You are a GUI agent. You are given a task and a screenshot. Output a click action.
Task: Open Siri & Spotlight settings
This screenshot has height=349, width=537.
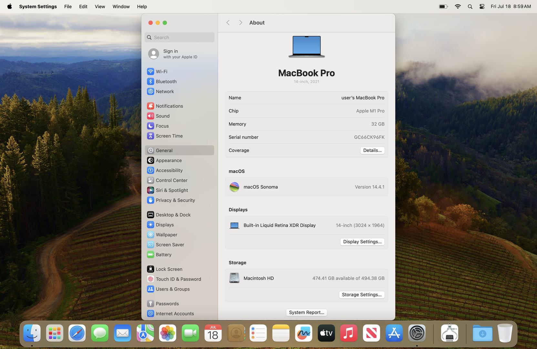pyautogui.click(x=179, y=190)
